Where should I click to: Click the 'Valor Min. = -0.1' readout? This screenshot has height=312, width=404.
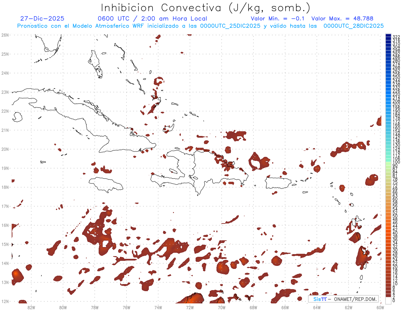[278, 19]
